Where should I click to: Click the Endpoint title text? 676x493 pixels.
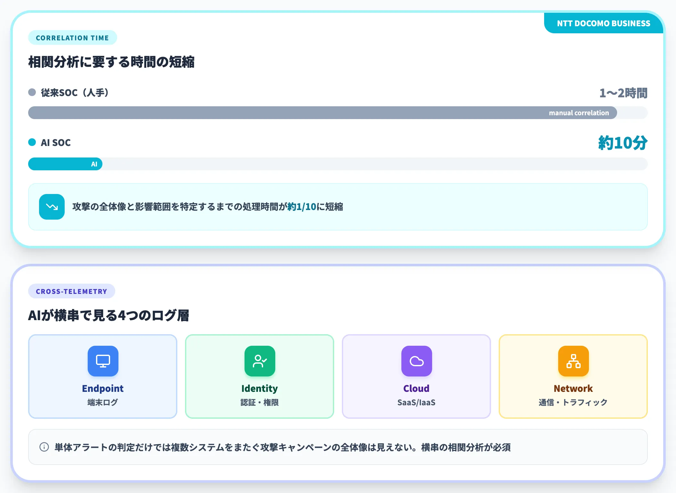(x=103, y=388)
